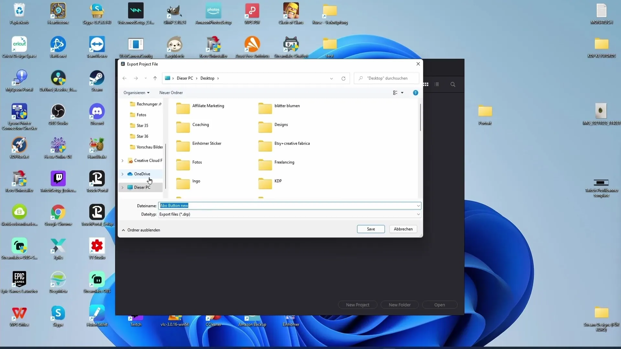Open OBS Studio from desktop
The width and height of the screenshot is (621, 349).
pos(58,111)
